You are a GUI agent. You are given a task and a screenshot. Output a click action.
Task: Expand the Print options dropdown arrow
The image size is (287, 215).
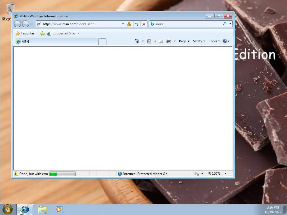pyautogui.click(x=175, y=41)
